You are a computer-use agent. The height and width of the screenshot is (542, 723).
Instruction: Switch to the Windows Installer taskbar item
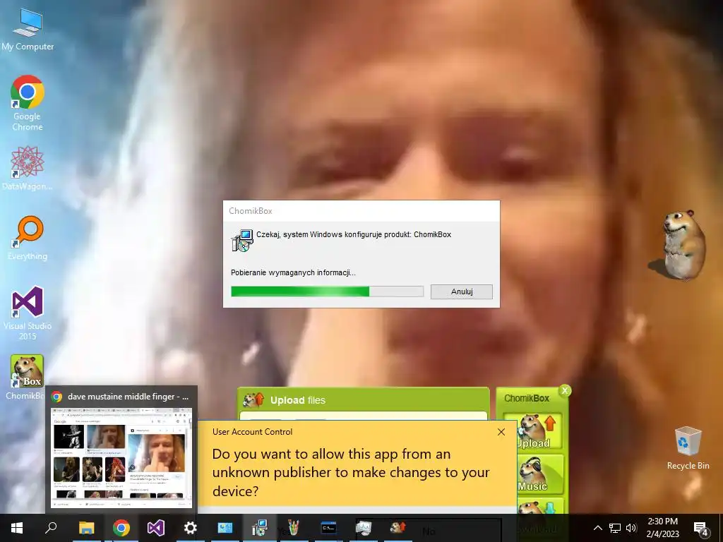pos(260,528)
